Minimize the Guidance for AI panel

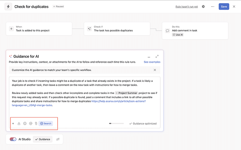149,56
